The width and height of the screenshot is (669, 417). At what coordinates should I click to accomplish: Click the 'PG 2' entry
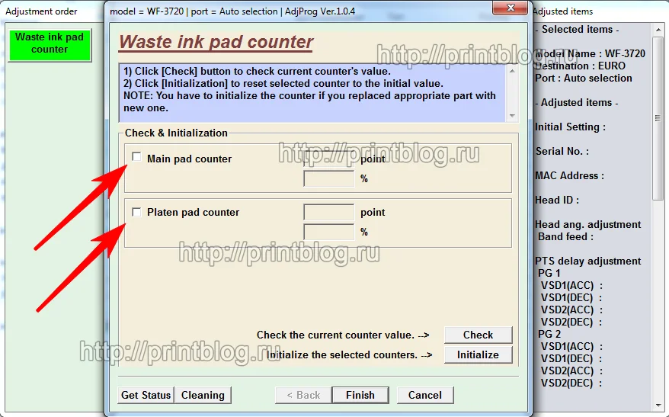[549, 334]
